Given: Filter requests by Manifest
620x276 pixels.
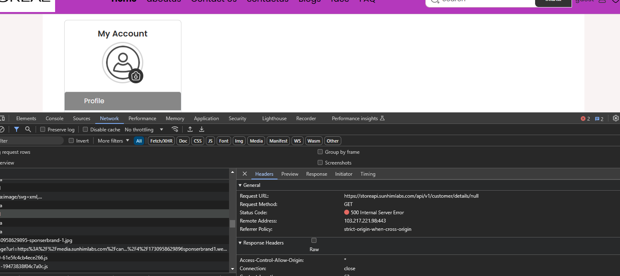Looking at the screenshot, I should [x=278, y=141].
